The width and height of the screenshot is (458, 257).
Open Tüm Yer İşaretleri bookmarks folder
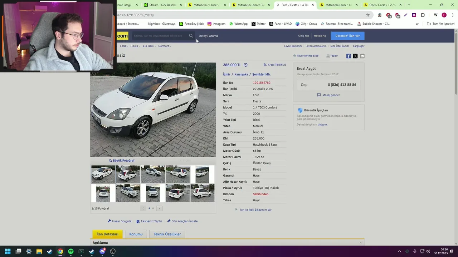[x=441, y=24]
